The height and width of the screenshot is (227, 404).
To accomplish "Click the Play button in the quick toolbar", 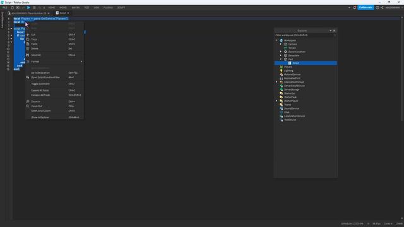I will [28, 8].
